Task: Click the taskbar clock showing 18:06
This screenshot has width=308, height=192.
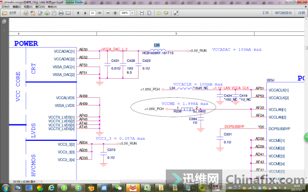Action: [x=297, y=188]
